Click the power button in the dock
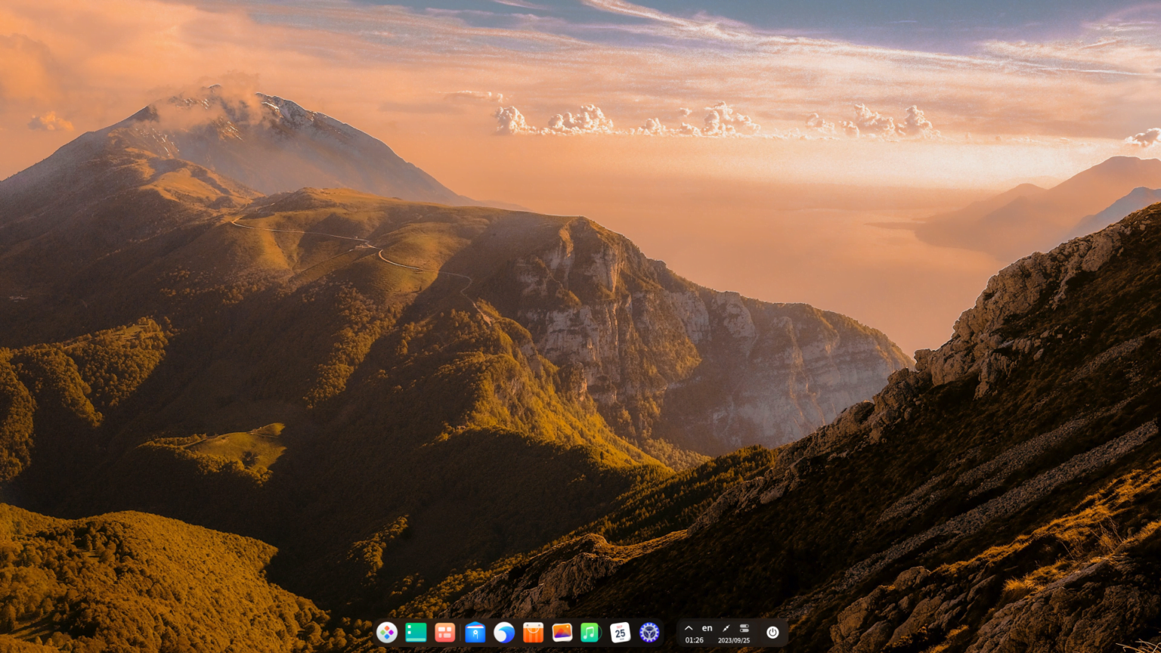The width and height of the screenshot is (1161, 653). point(772,633)
